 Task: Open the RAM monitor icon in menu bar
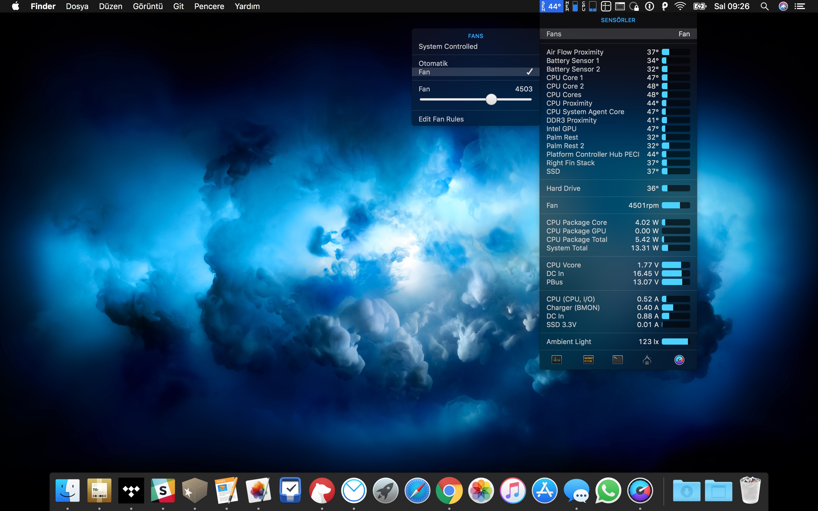[x=571, y=6]
